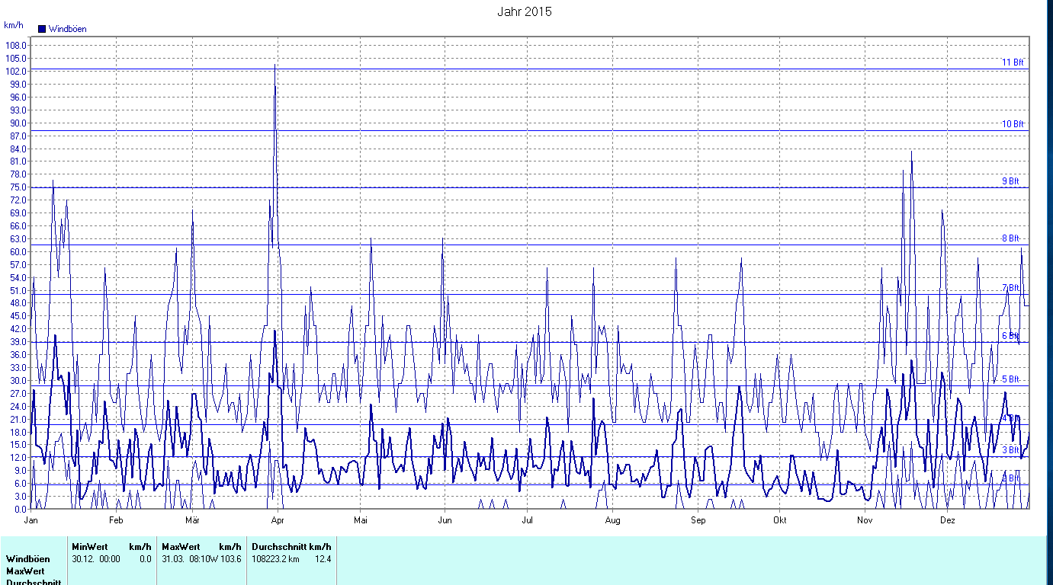1053x585 pixels.
Task: Click the 36.0 y-axis label
Action: tap(18, 355)
